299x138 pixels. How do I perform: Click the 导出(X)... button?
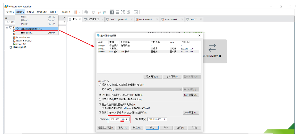137,128
